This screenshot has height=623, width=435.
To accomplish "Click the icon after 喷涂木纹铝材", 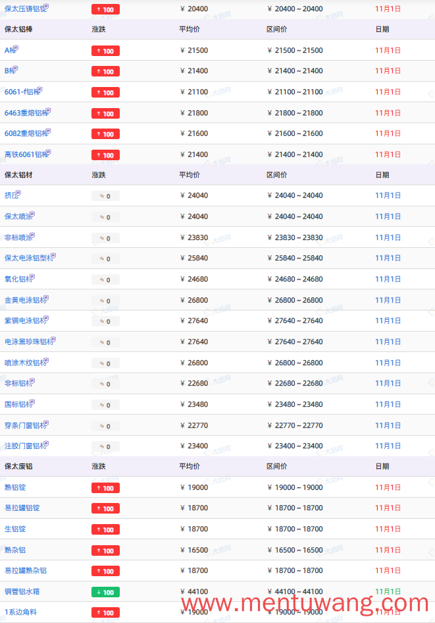I will [x=46, y=360].
